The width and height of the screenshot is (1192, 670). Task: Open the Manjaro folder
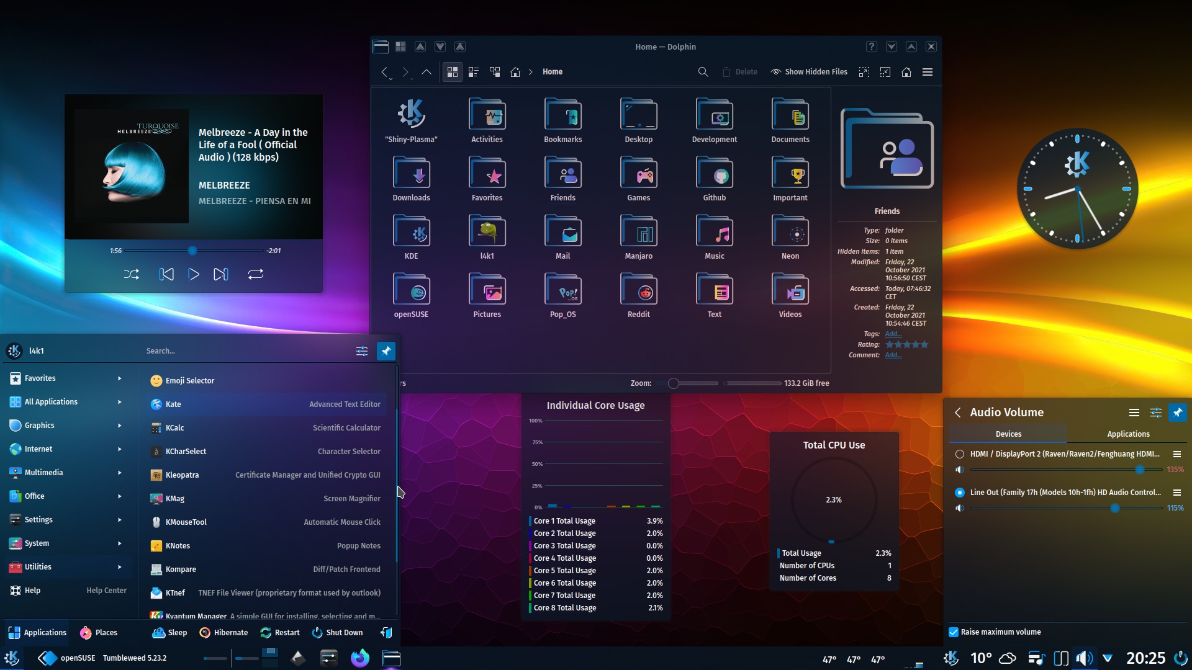638,238
